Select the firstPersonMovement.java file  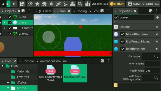coord(51,73)
